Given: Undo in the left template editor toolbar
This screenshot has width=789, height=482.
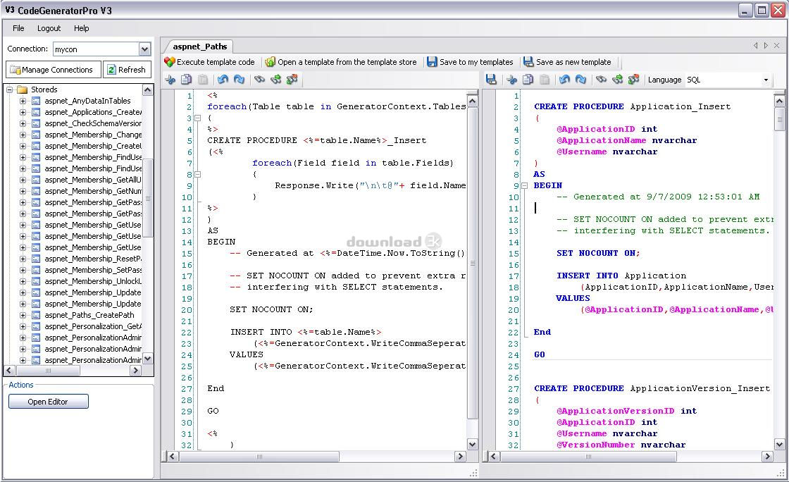Looking at the screenshot, I should click(223, 80).
